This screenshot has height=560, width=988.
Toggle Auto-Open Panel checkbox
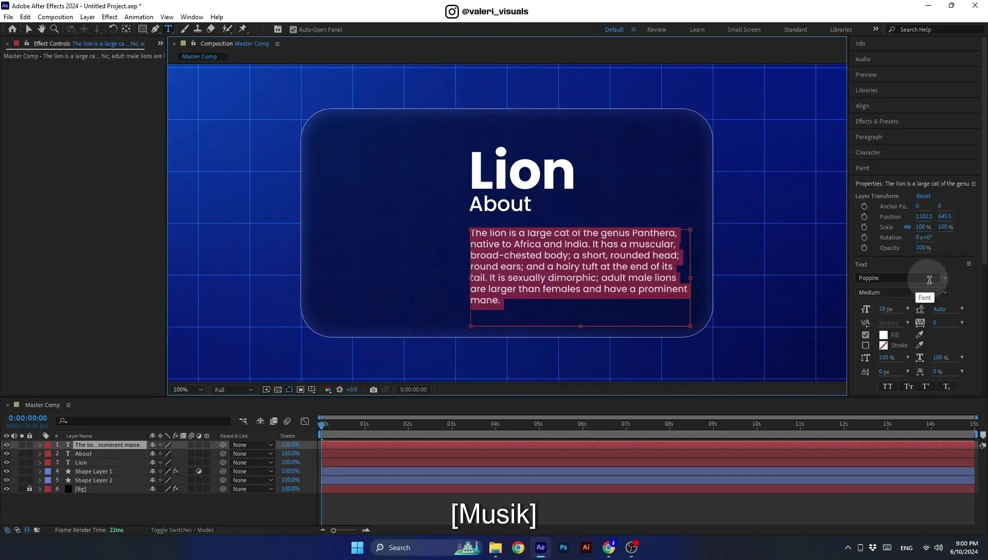click(293, 29)
